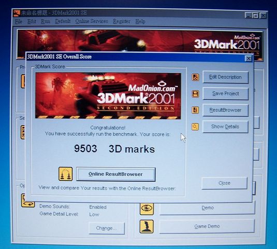Click the Change... button under options

pos(107,228)
